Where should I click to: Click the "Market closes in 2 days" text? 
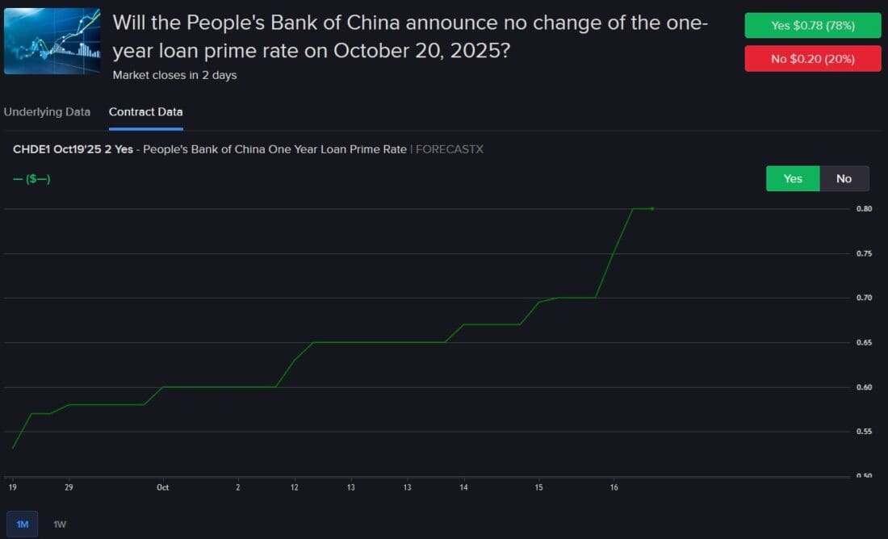tap(174, 75)
